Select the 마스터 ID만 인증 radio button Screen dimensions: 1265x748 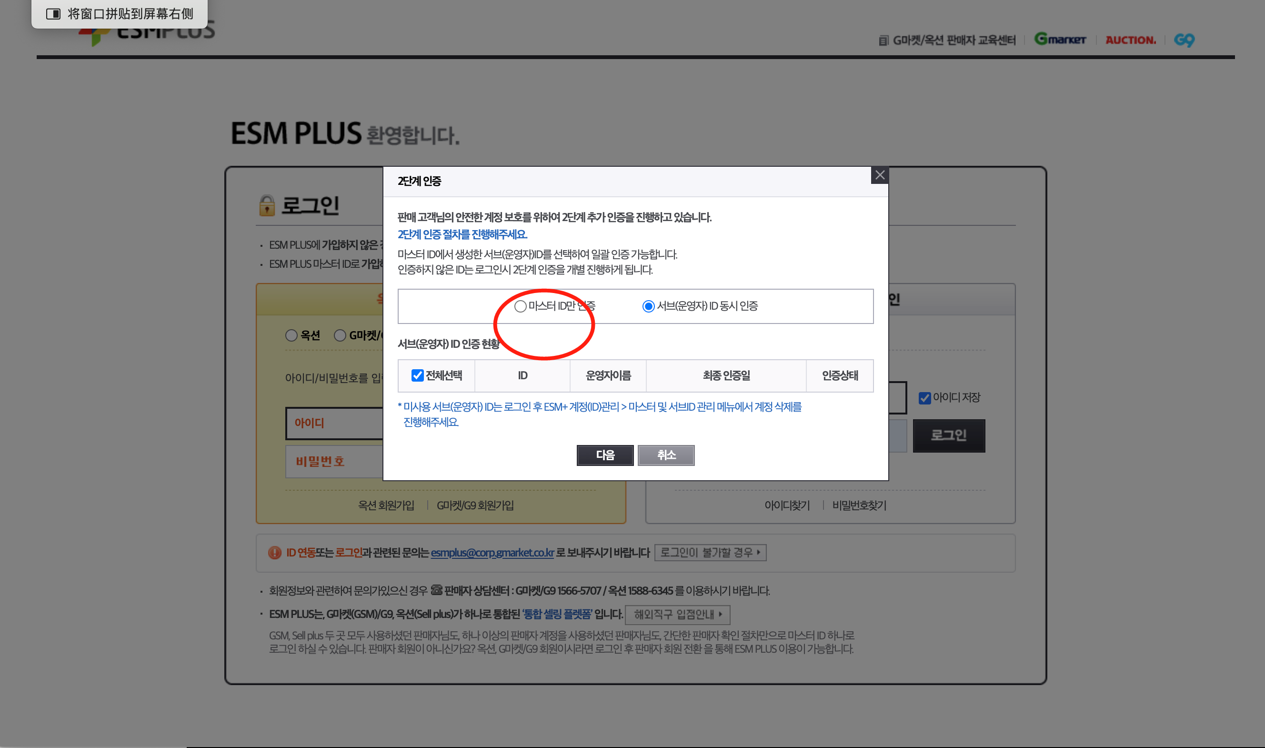point(521,305)
